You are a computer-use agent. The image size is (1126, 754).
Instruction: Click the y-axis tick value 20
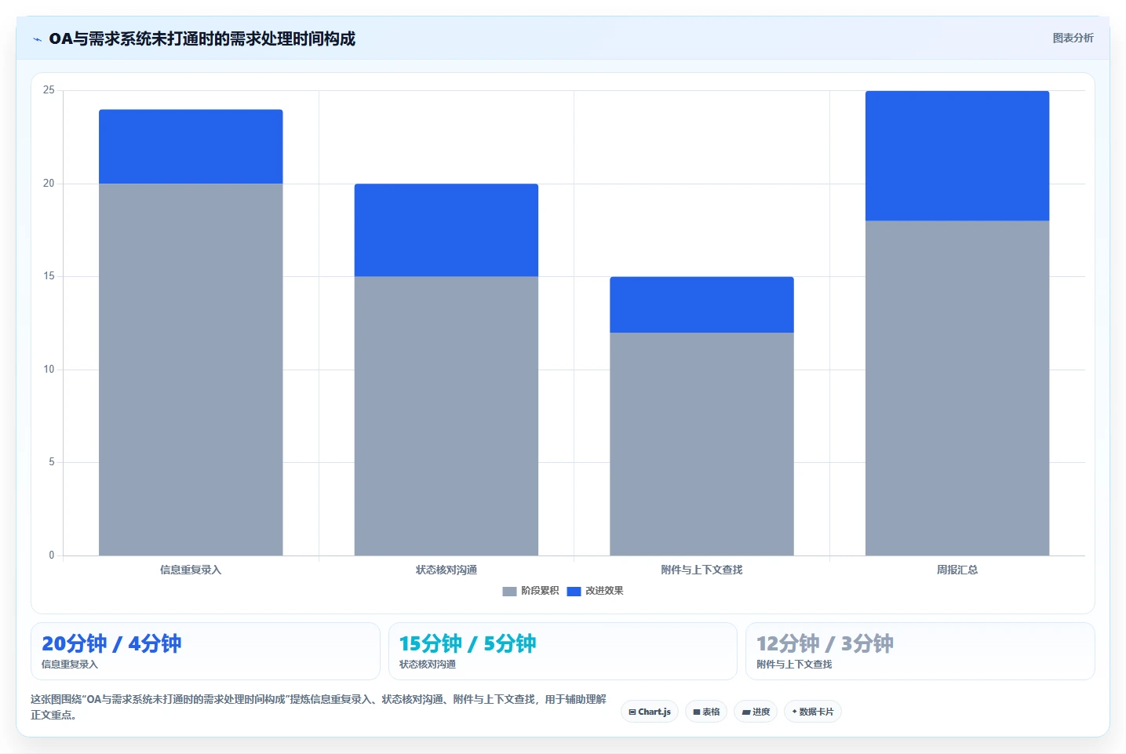tap(49, 184)
